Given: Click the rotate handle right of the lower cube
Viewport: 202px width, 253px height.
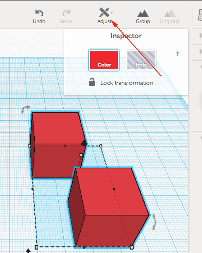Looking at the screenshot, I should point(154,221).
